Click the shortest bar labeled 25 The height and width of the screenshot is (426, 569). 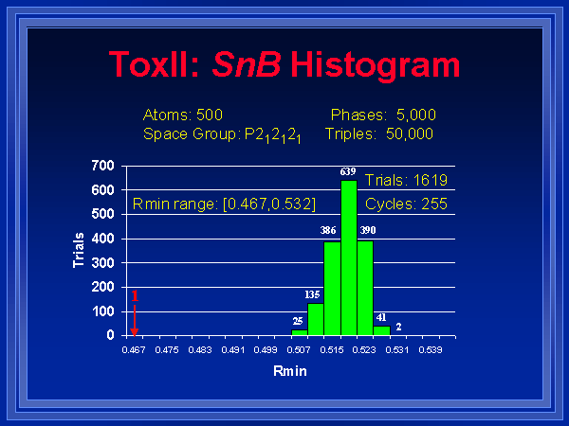coord(299,332)
